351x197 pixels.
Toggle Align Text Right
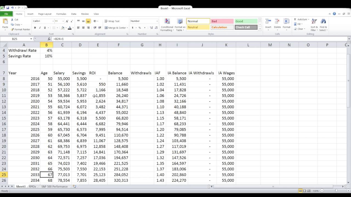coord(88,28)
